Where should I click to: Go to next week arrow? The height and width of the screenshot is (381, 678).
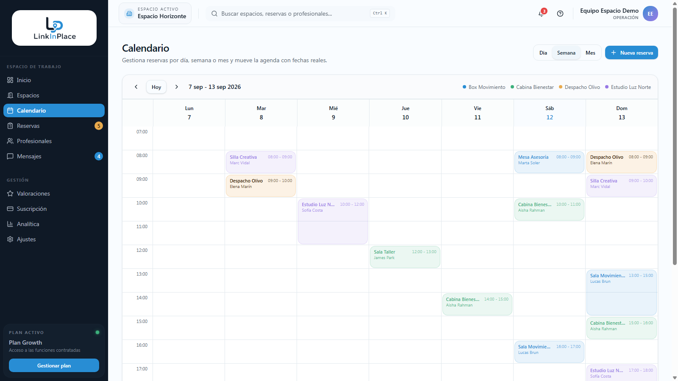(x=177, y=87)
